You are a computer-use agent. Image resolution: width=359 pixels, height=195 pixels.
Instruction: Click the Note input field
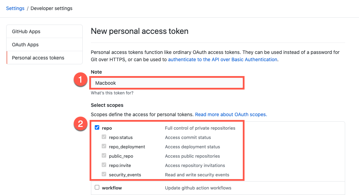(167, 83)
